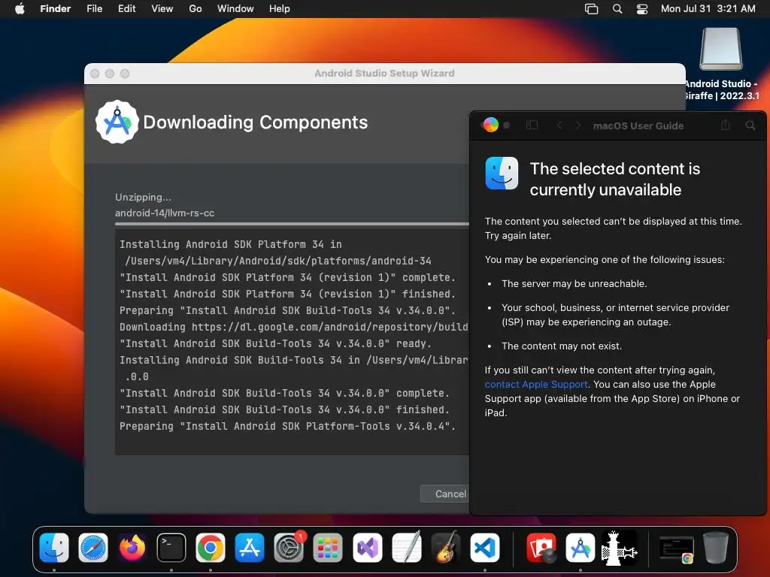Follow the contact Apple Support link

[x=535, y=384]
